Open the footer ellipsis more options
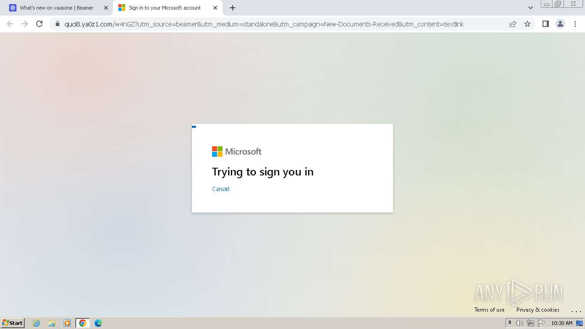Viewport: 585px width, 329px height. 576,310
